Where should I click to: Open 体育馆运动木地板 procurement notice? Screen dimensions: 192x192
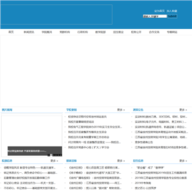tap(162, 132)
